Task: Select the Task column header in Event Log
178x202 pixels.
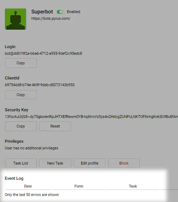Action: [133, 186]
